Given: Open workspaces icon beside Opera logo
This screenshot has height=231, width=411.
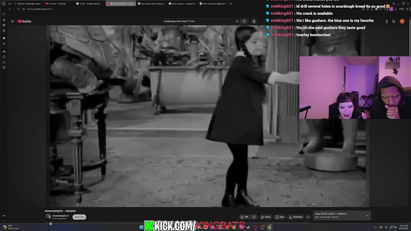Looking at the screenshot, I should 10,4.
